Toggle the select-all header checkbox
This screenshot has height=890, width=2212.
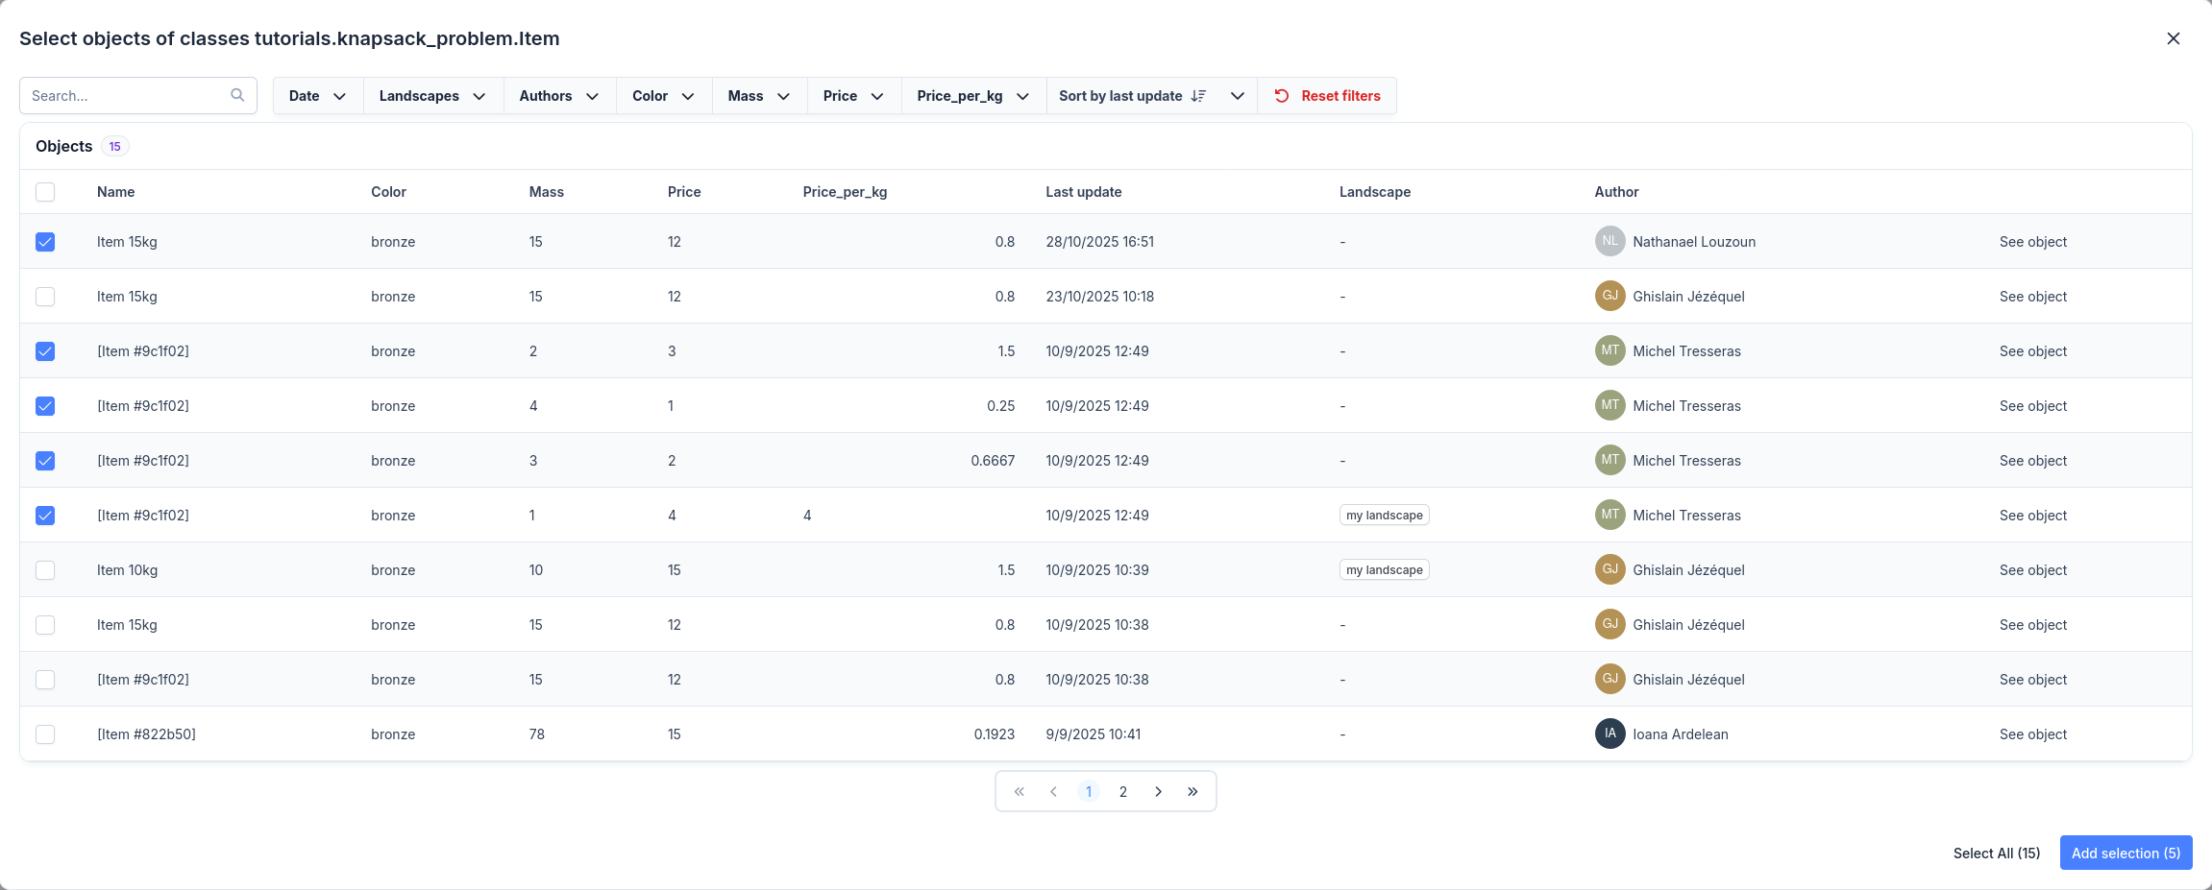tap(45, 192)
